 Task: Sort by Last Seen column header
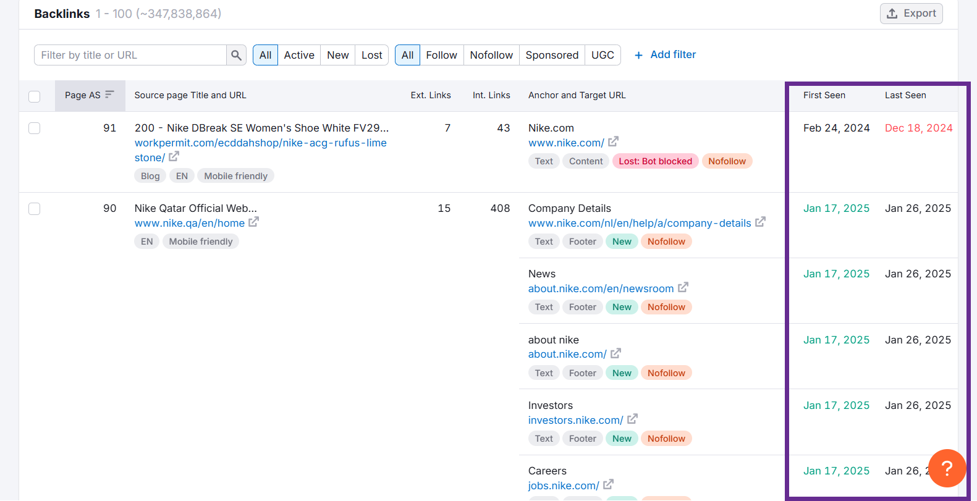tap(905, 95)
